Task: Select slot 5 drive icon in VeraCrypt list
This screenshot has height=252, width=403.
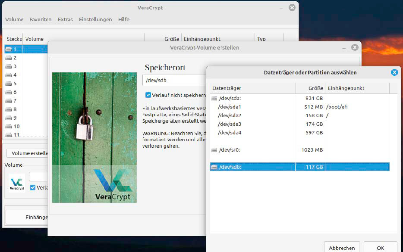Action: [9, 84]
